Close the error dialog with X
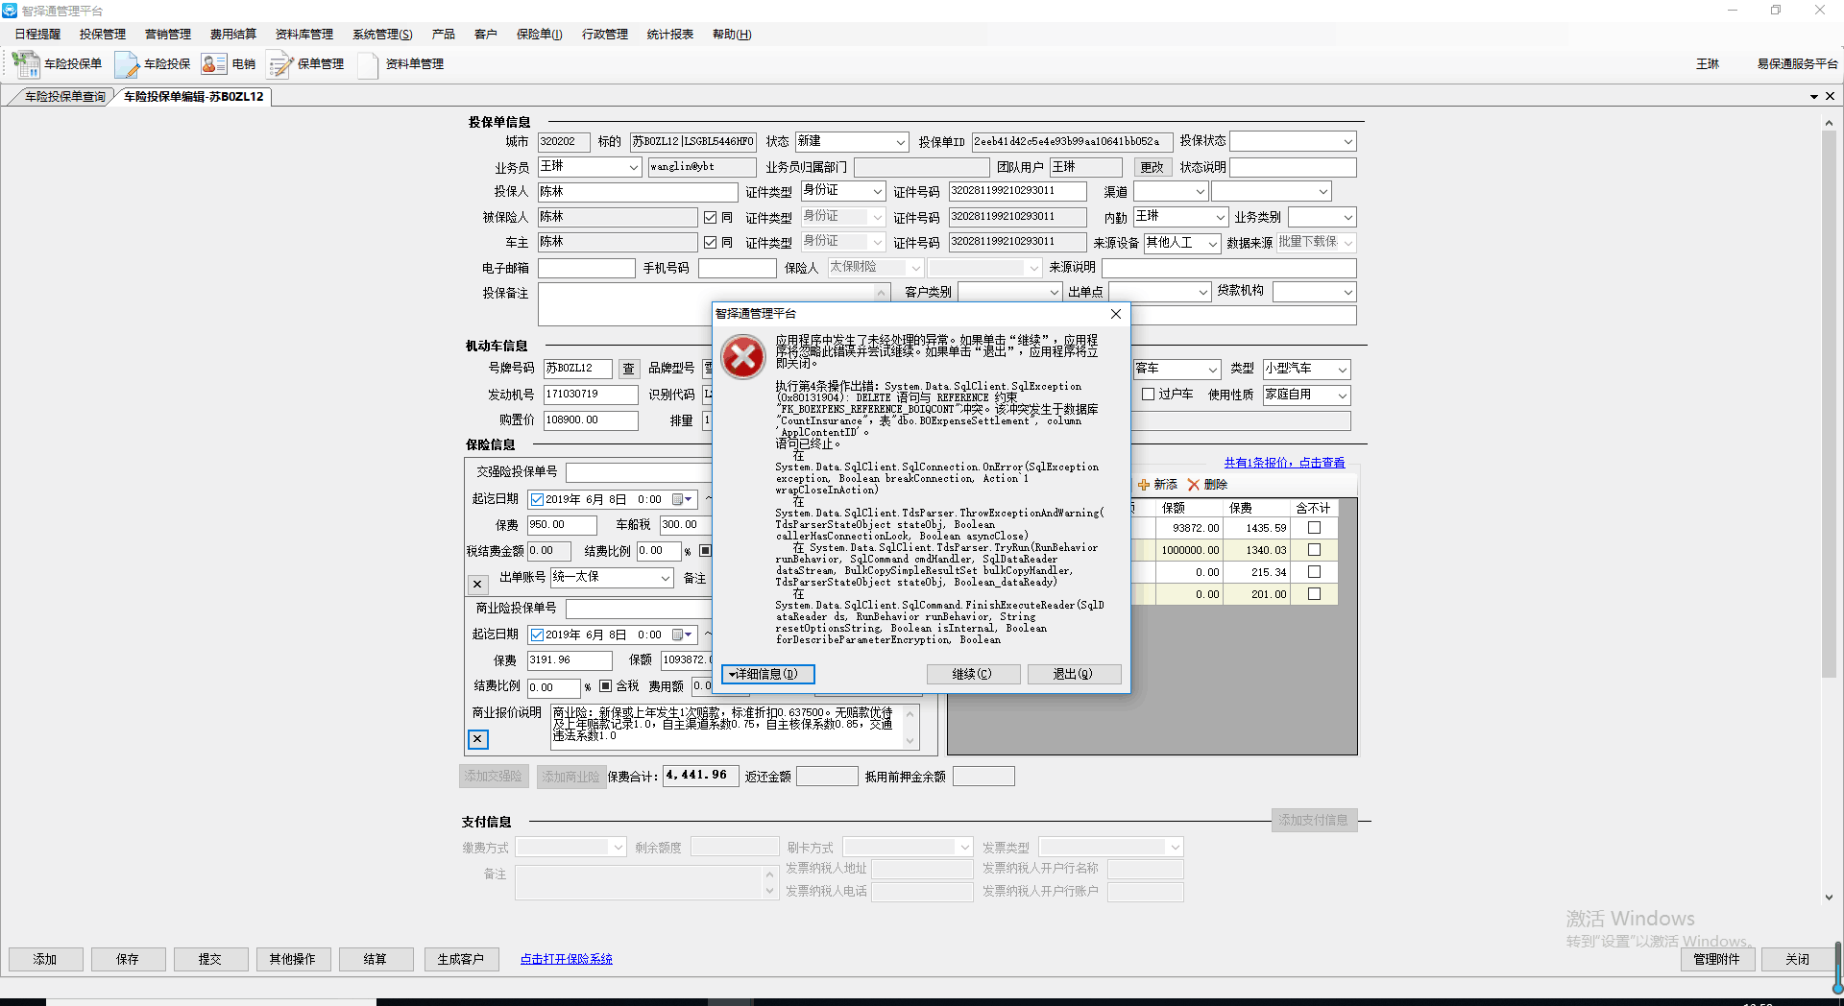The height and width of the screenshot is (1006, 1844). pos(1115,314)
